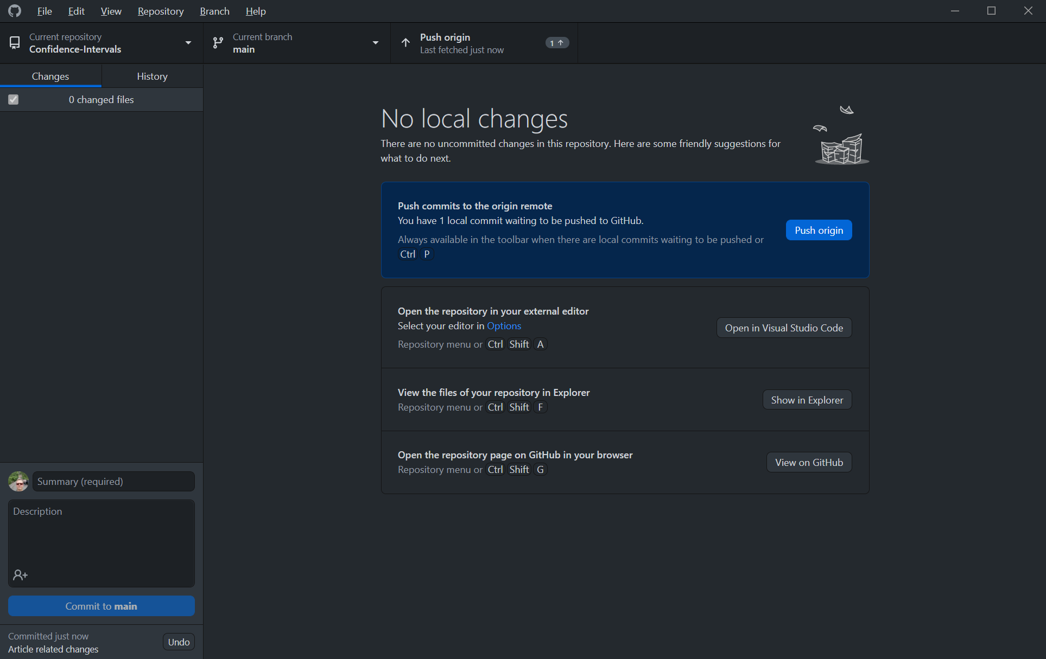Toggle the select all changed files checkbox
This screenshot has height=659, width=1046.
coord(14,100)
